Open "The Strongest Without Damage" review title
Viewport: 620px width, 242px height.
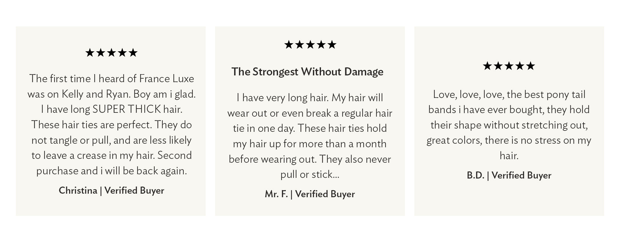(307, 72)
